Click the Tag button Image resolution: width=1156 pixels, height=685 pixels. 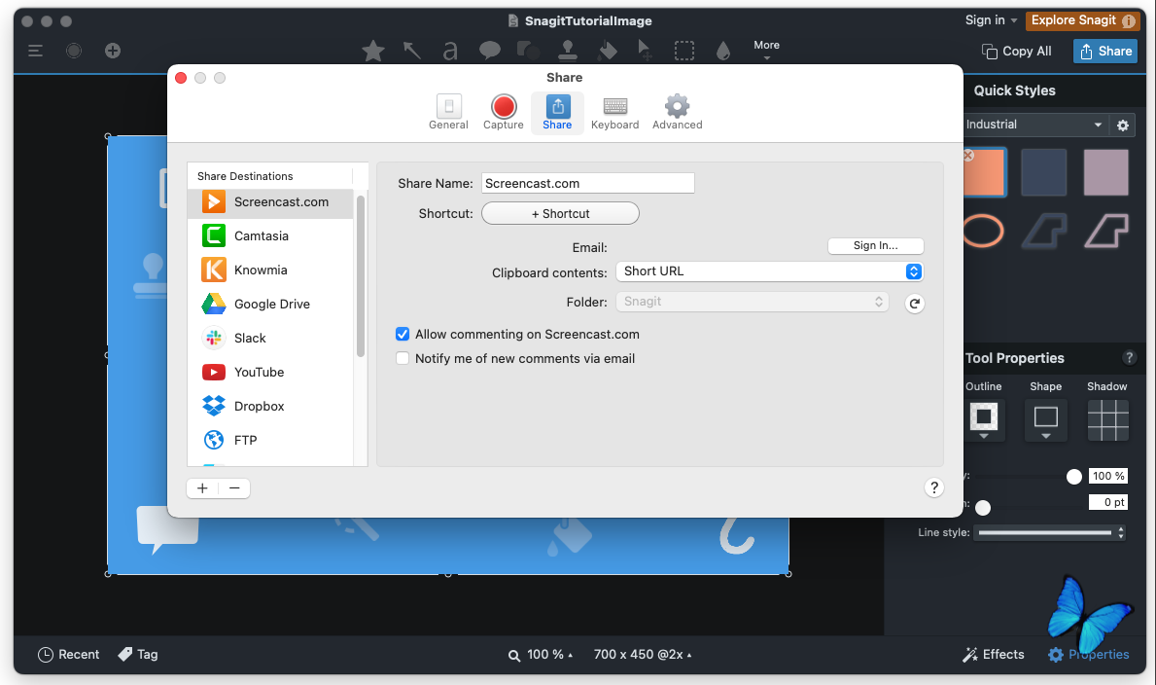tap(138, 655)
